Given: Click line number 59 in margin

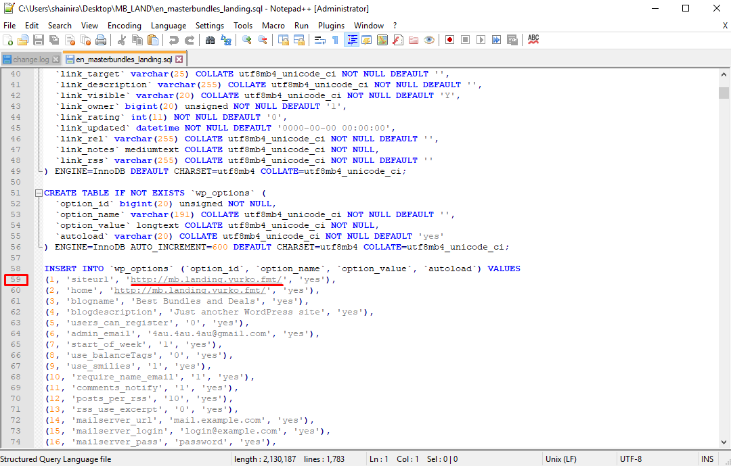Looking at the screenshot, I should coord(16,279).
